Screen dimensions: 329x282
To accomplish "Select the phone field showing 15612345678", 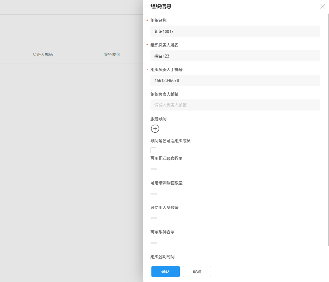I will [235, 80].
